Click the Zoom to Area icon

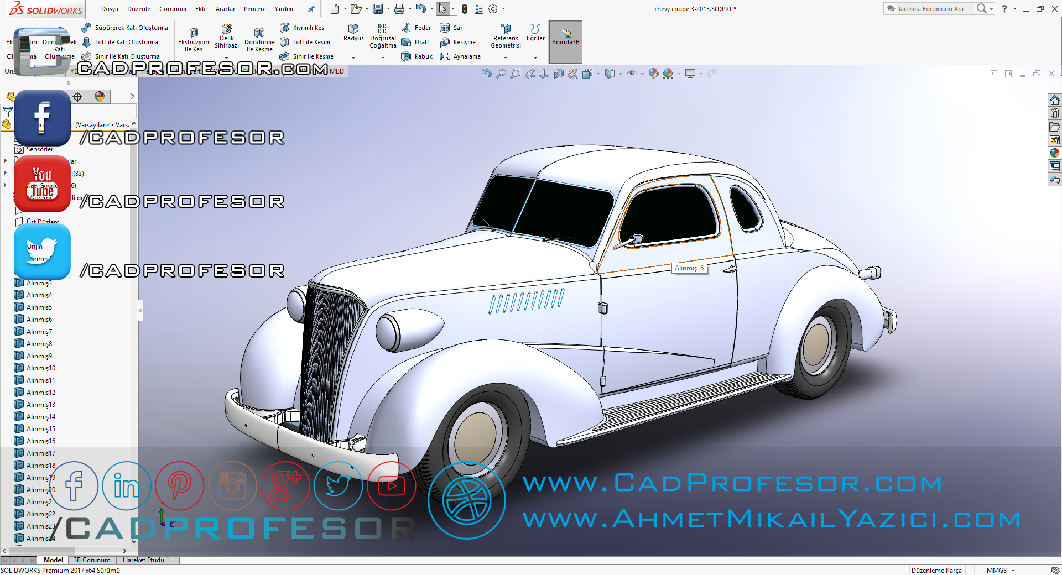[x=516, y=74]
